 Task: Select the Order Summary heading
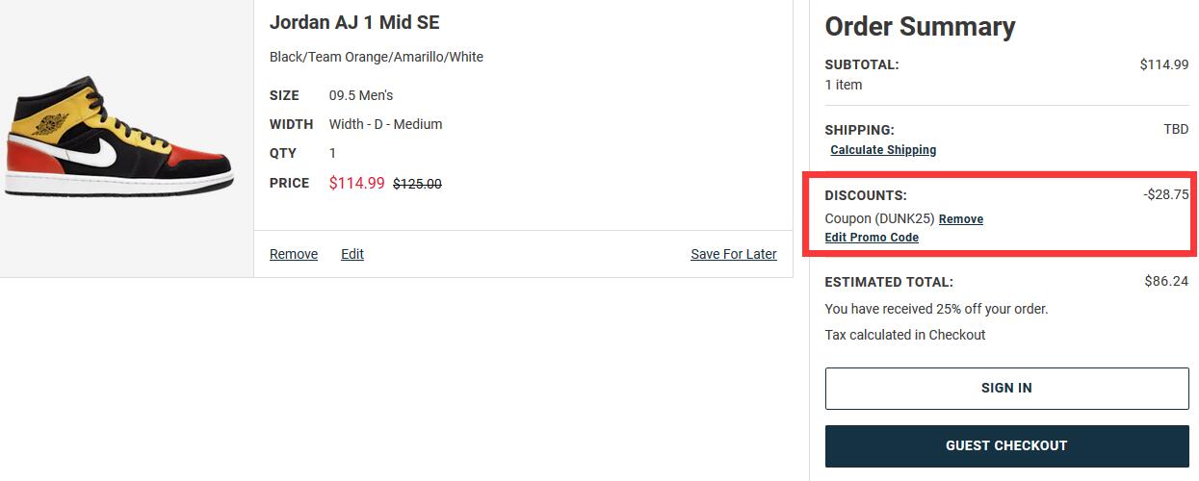pos(920,27)
